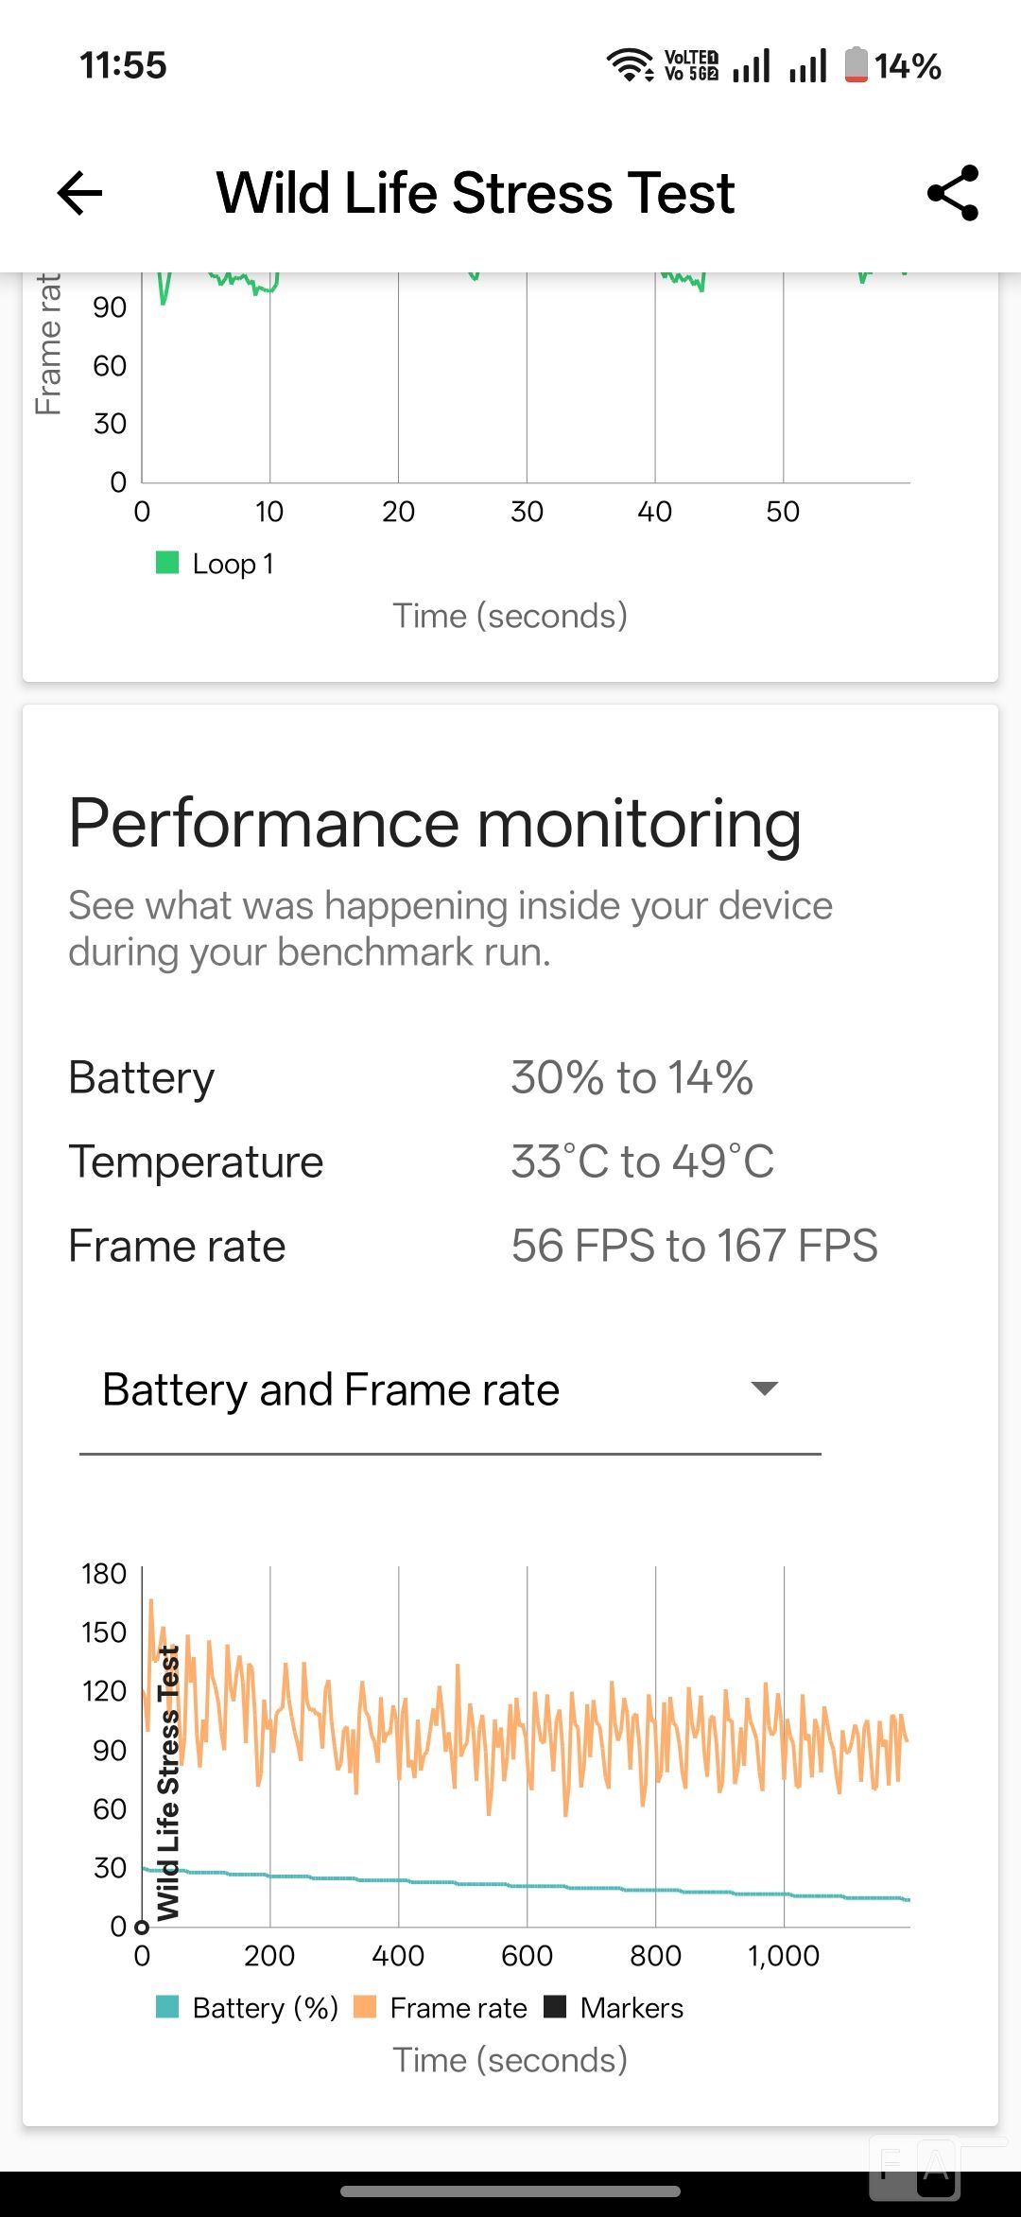Viewport: 1021px width, 2217px height.
Task: Tap the VoLTE 5G indicator icon
Action: pyautogui.click(x=691, y=65)
